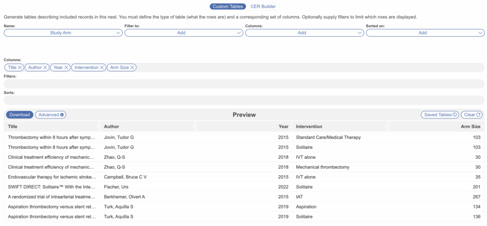Image resolution: width=487 pixels, height=226 pixels.
Task: Remove the Title column chip
Action: point(20,68)
